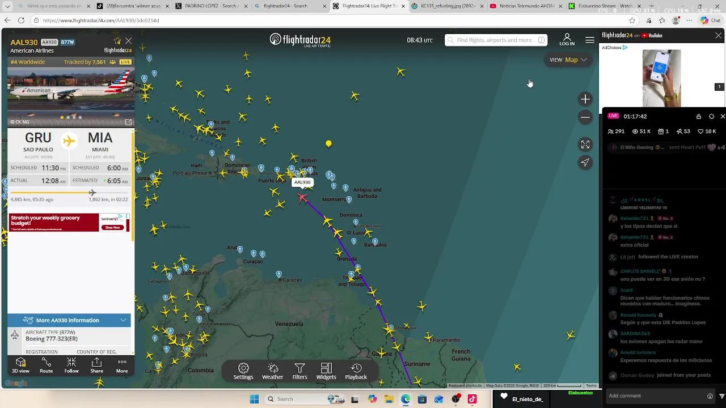The height and width of the screenshot is (408, 726).
Task: Open Copilot Chat in browser
Action: pyautogui.click(x=710, y=20)
